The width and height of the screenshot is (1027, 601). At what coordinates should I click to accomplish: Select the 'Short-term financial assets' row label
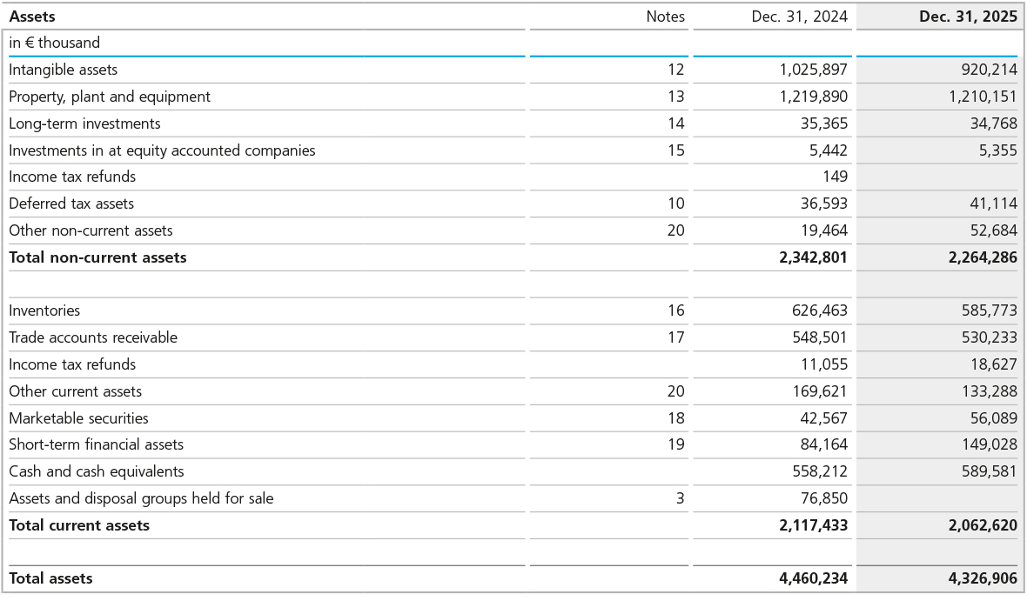[x=96, y=444]
